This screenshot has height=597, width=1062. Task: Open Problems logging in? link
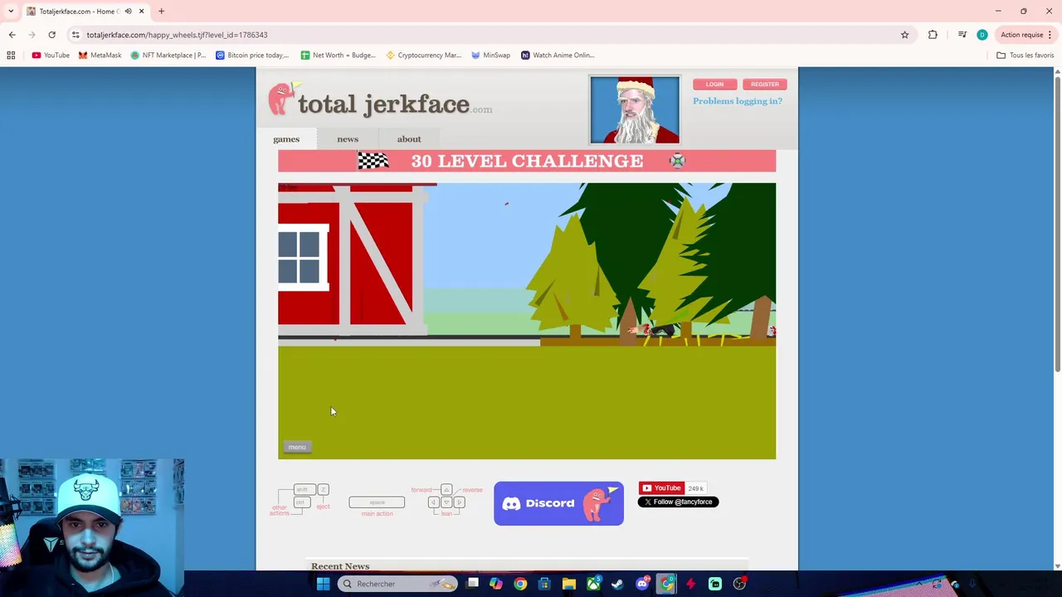738,101
